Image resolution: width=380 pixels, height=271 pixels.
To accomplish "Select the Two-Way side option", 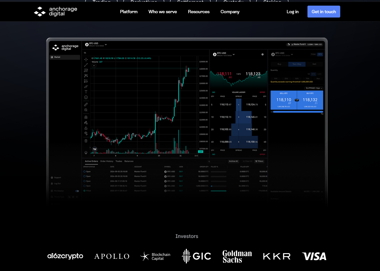I will click(x=297, y=64).
